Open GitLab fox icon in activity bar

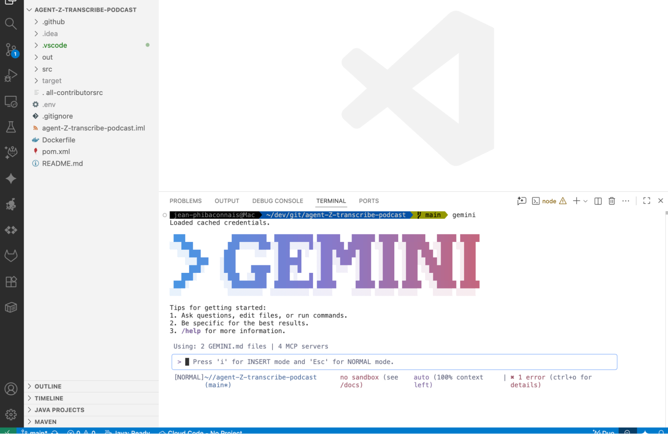pos(11,256)
